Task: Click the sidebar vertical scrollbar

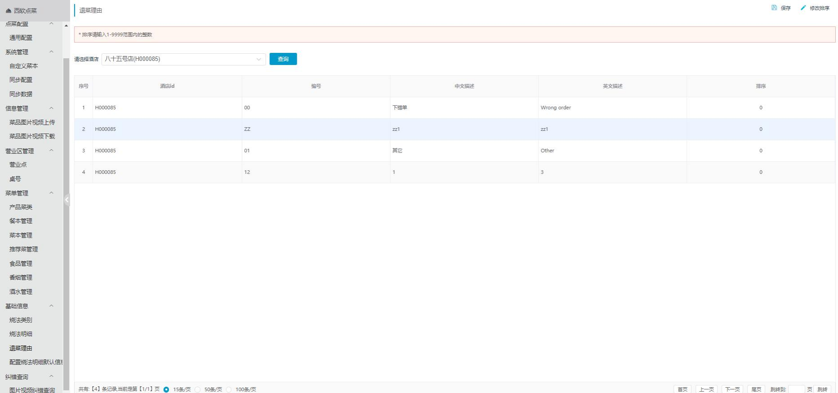Action: click(x=66, y=224)
